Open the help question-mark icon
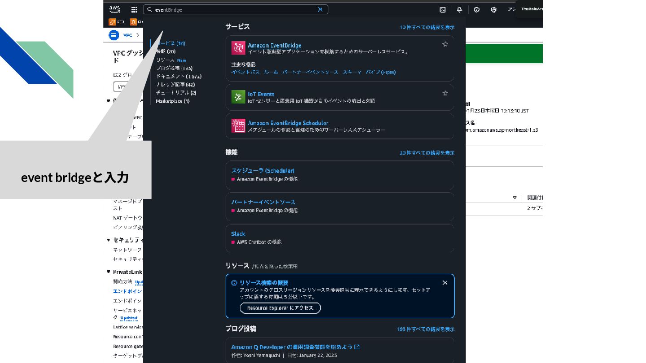 point(477,9)
